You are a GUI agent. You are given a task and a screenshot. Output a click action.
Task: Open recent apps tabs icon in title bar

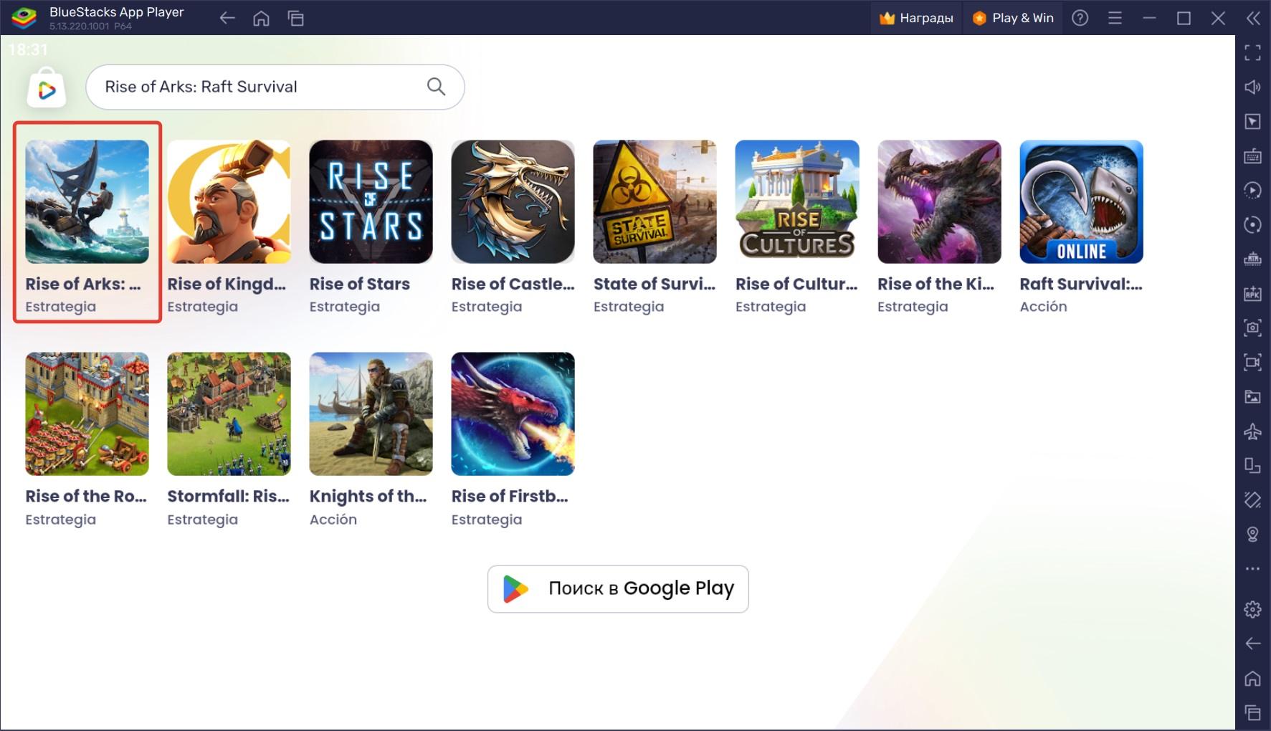coord(296,18)
